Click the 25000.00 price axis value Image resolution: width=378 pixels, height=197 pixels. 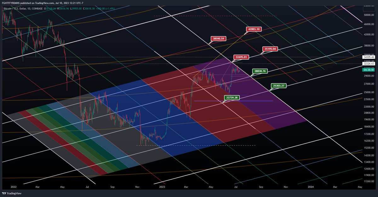coord(368,93)
